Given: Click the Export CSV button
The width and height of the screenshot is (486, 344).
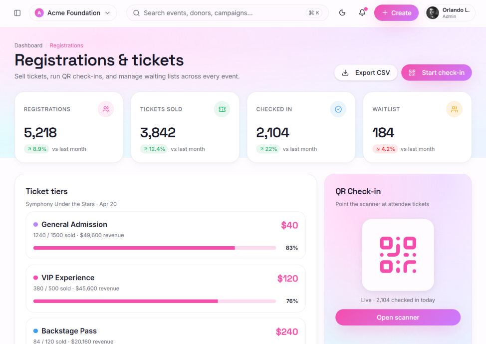Looking at the screenshot, I should click(366, 72).
